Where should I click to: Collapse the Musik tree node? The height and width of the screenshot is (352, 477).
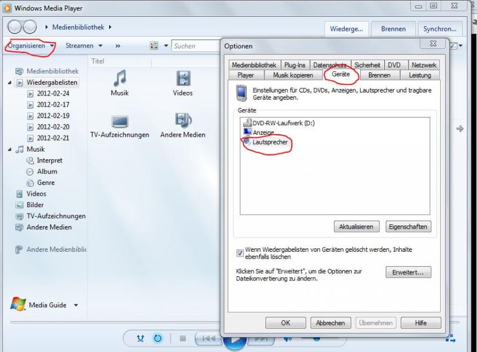10,150
